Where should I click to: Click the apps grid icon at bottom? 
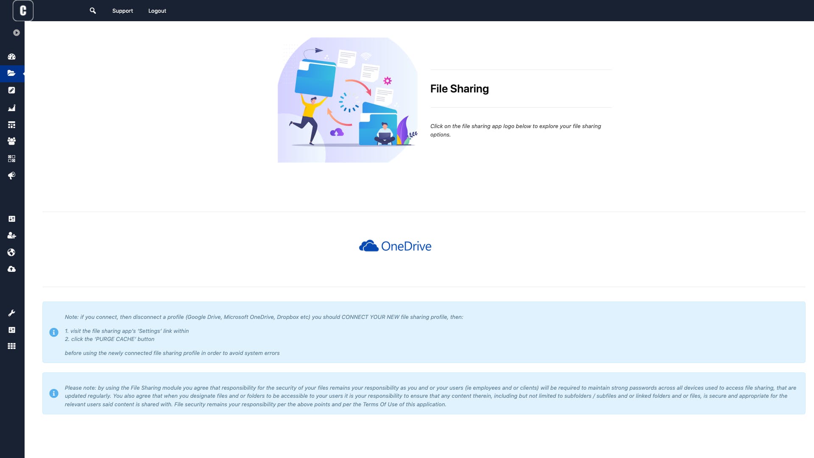pyautogui.click(x=12, y=346)
